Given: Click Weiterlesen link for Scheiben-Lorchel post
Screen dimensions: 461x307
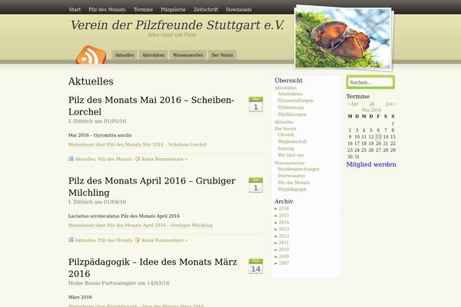Looking at the screenshot, I should [x=138, y=144].
